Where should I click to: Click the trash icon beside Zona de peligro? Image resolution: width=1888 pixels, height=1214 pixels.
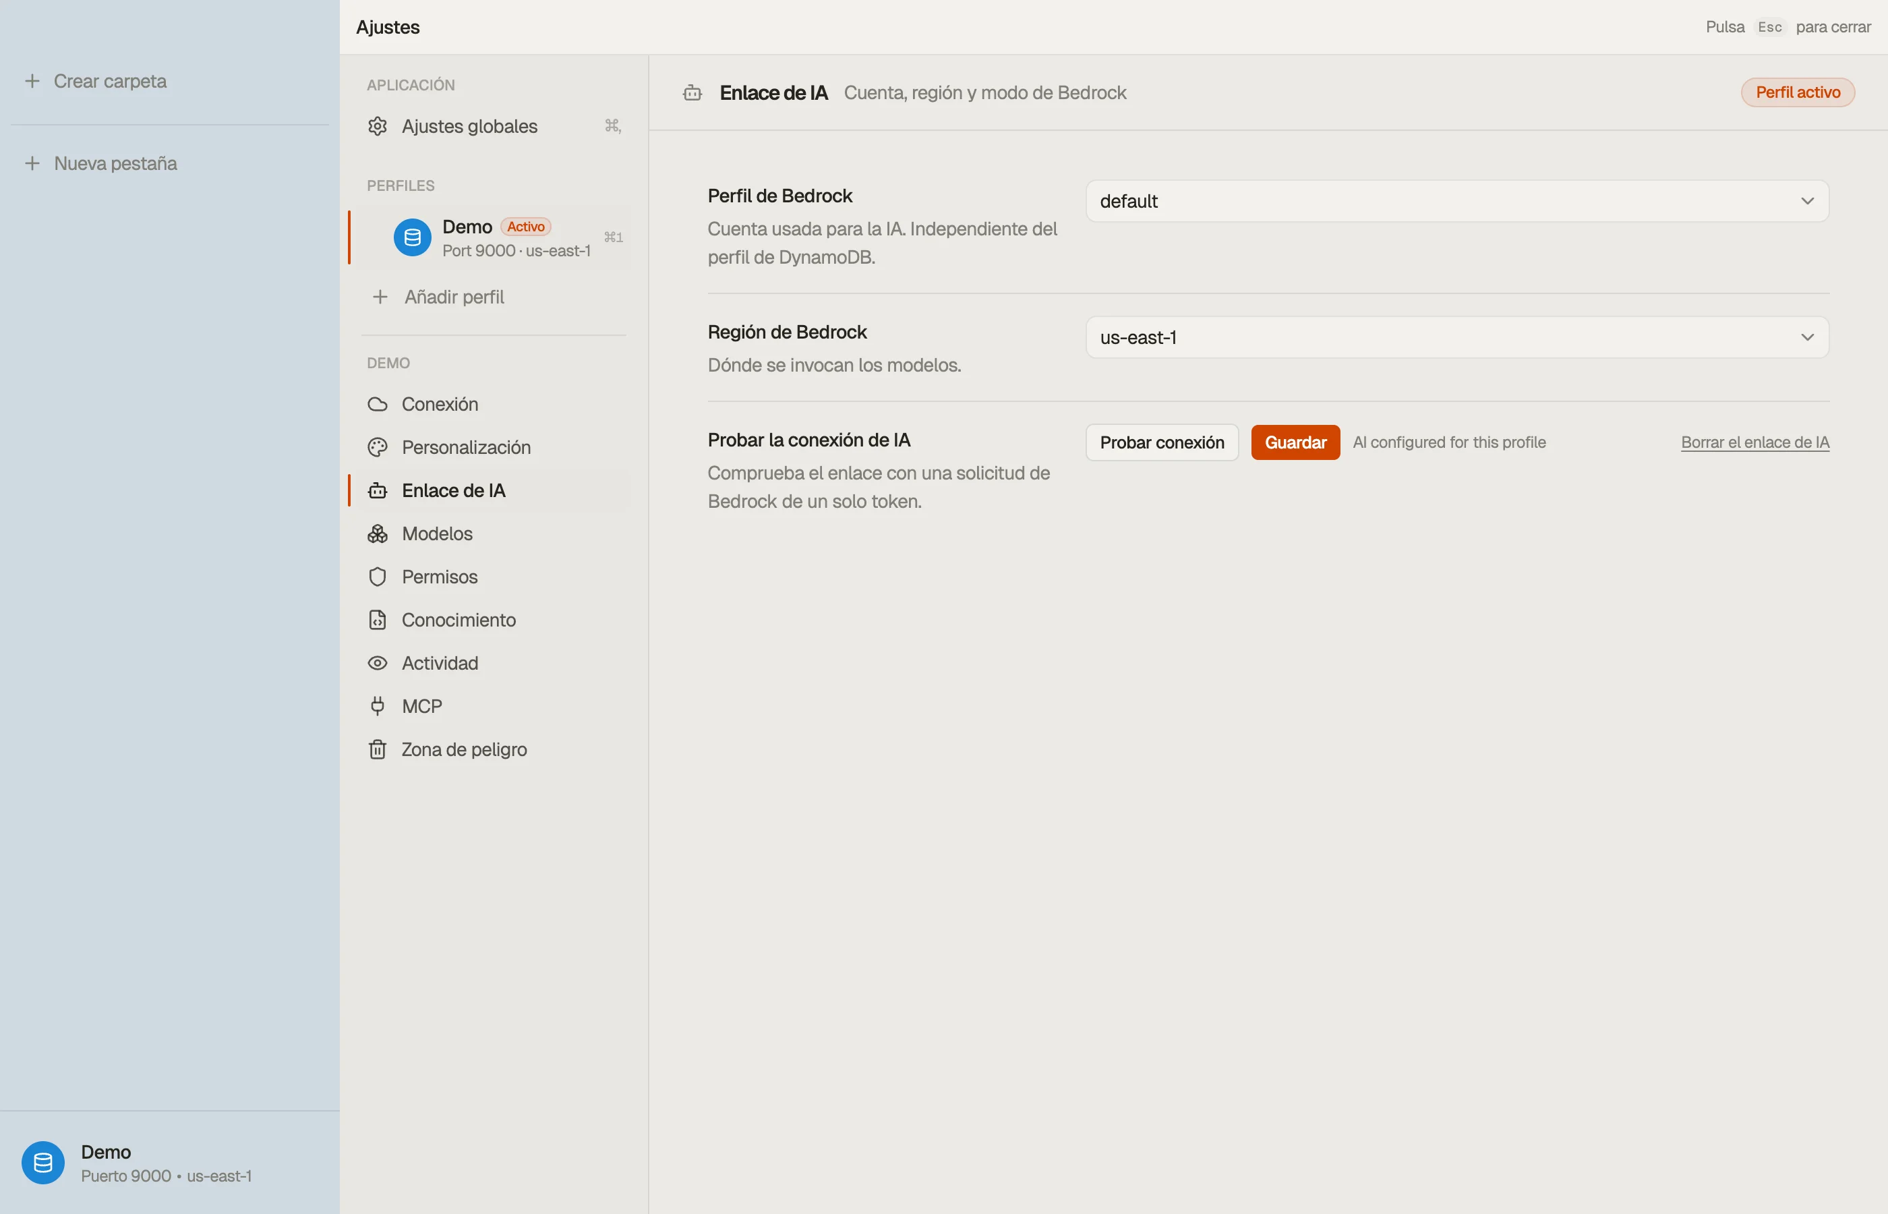tap(378, 749)
